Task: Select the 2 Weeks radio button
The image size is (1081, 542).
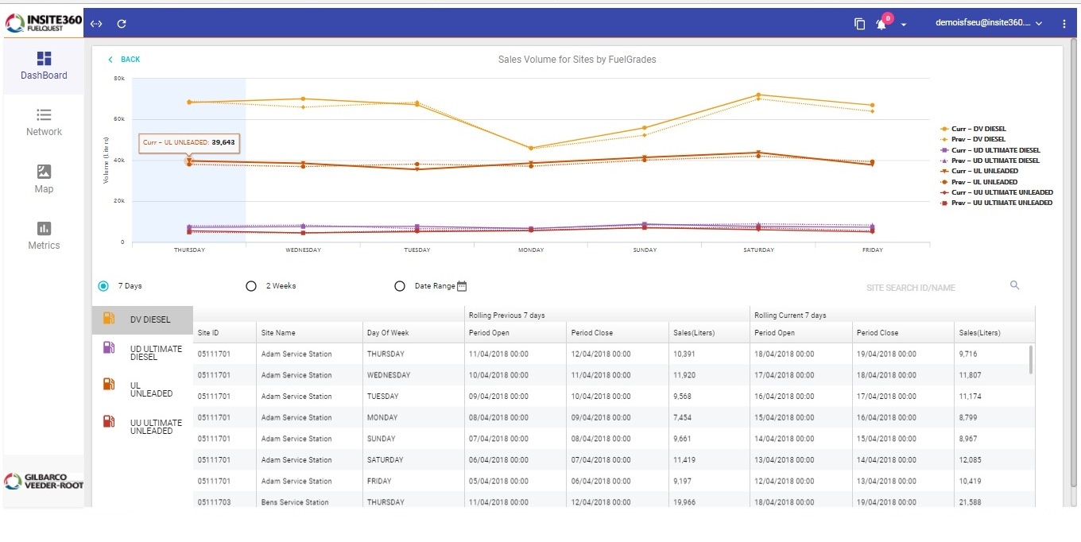Action: tap(251, 286)
